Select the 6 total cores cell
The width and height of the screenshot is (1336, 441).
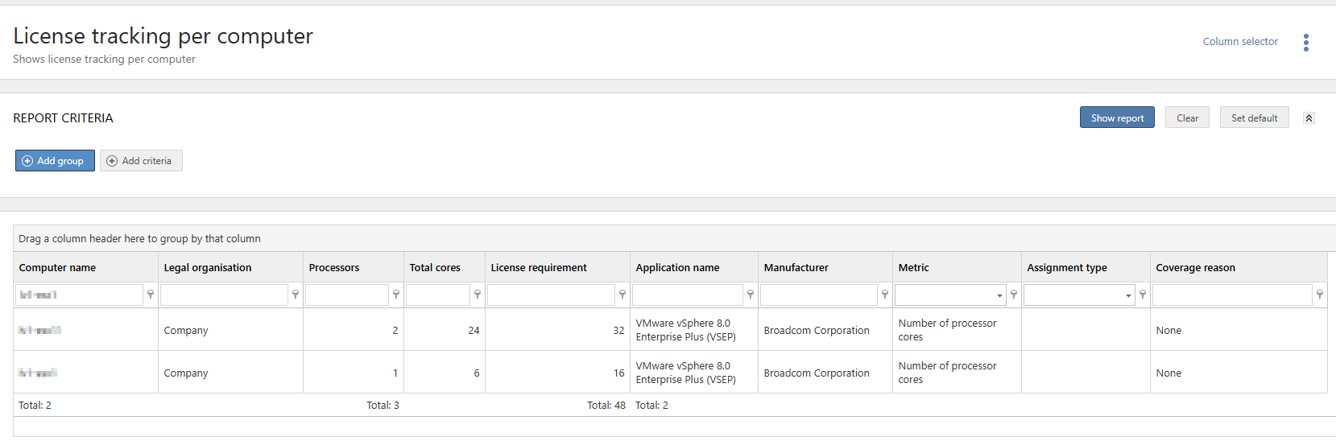445,373
